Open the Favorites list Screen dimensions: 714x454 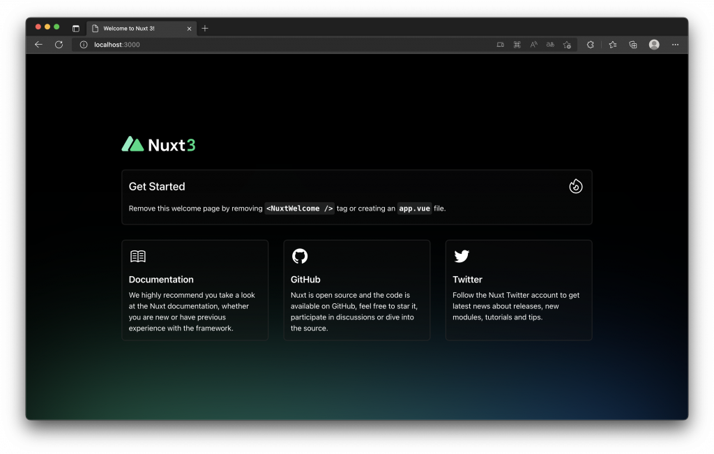tap(613, 45)
